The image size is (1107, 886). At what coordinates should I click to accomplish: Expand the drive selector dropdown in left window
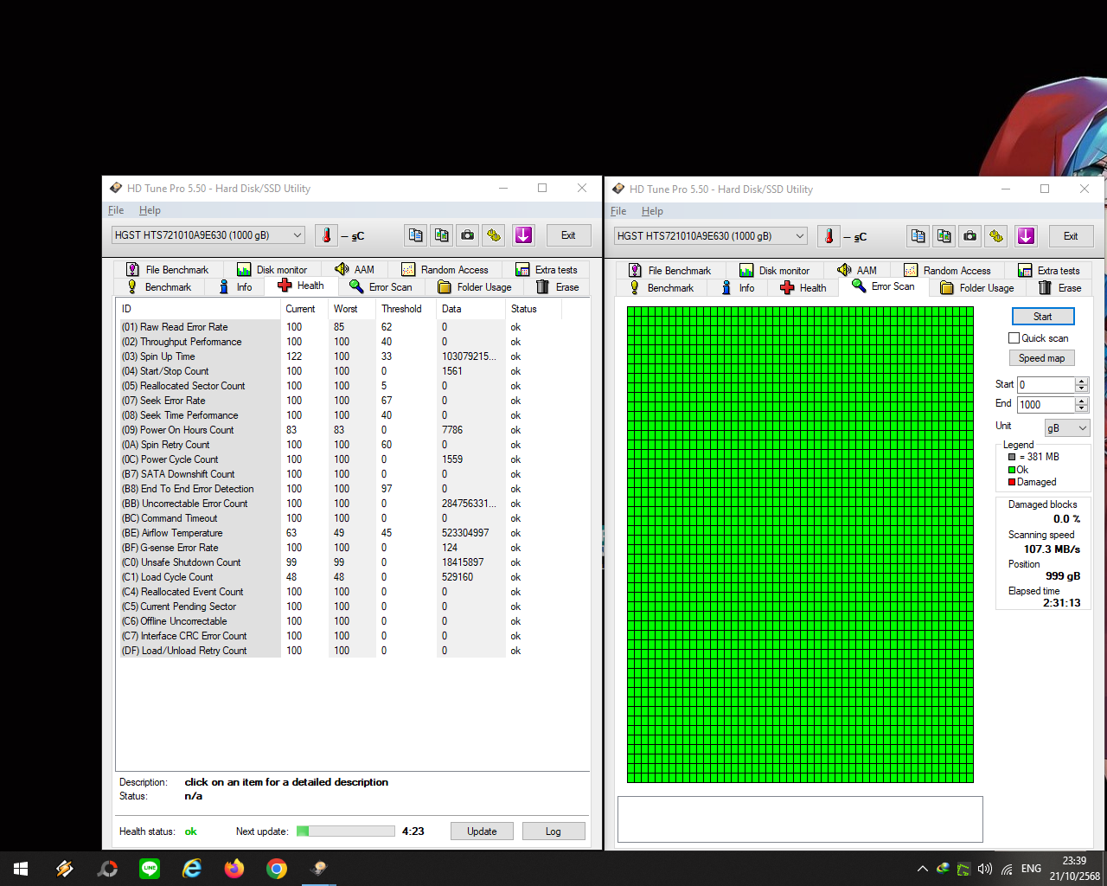[297, 235]
